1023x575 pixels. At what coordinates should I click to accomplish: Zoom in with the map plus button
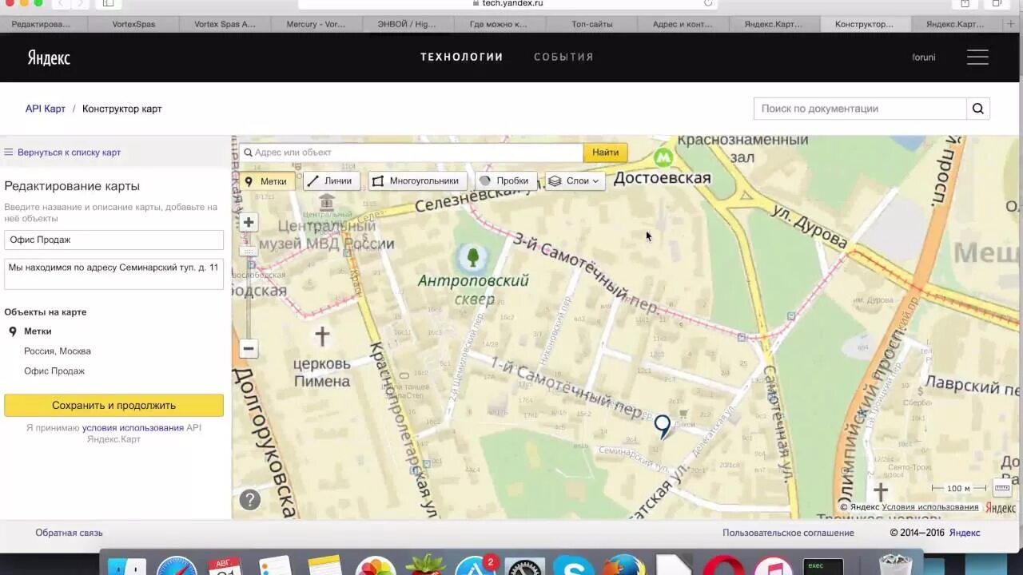pos(249,223)
